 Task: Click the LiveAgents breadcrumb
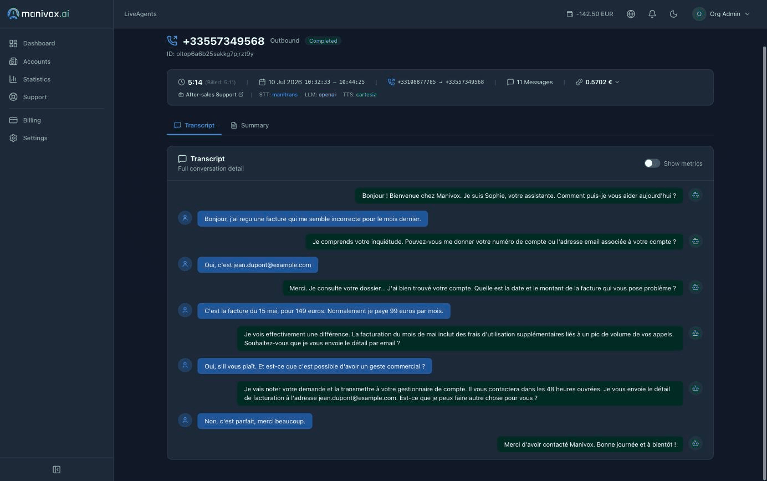[140, 14]
